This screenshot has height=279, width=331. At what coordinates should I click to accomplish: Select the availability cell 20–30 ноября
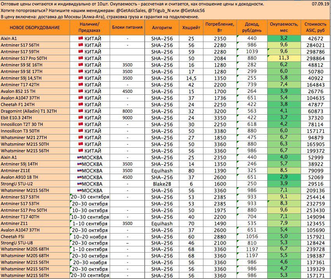click(90, 263)
